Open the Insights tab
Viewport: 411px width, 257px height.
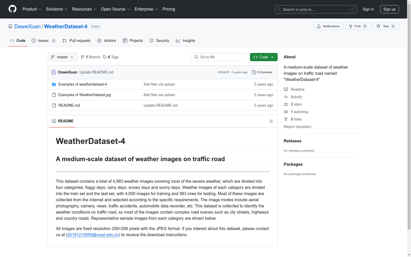185,41
